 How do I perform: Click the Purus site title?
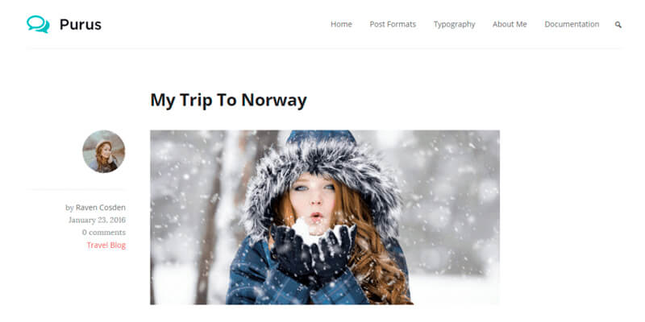coord(80,25)
